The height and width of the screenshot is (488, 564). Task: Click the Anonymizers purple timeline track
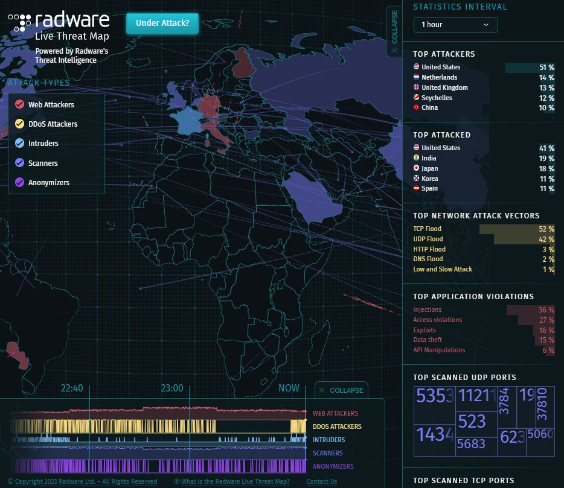pyautogui.click(x=158, y=466)
